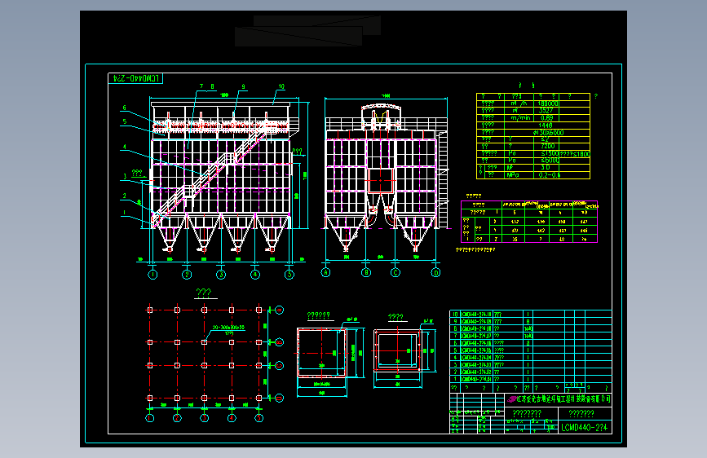Click grid bubble 2 under the foundation plan
The height and width of the screenshot is (458, 707).
pyautogui.click(x=177, y=418)
